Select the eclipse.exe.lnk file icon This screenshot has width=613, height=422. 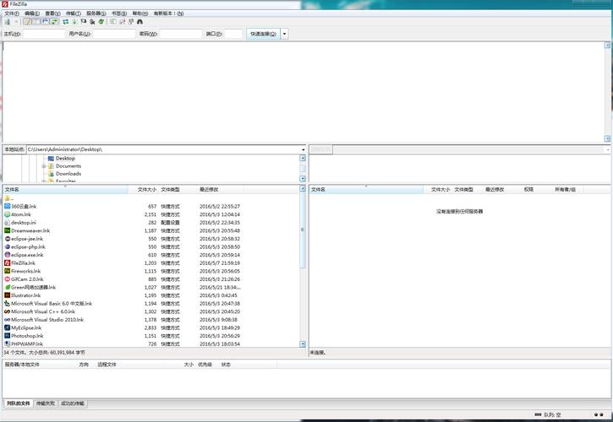coord(7,255)
